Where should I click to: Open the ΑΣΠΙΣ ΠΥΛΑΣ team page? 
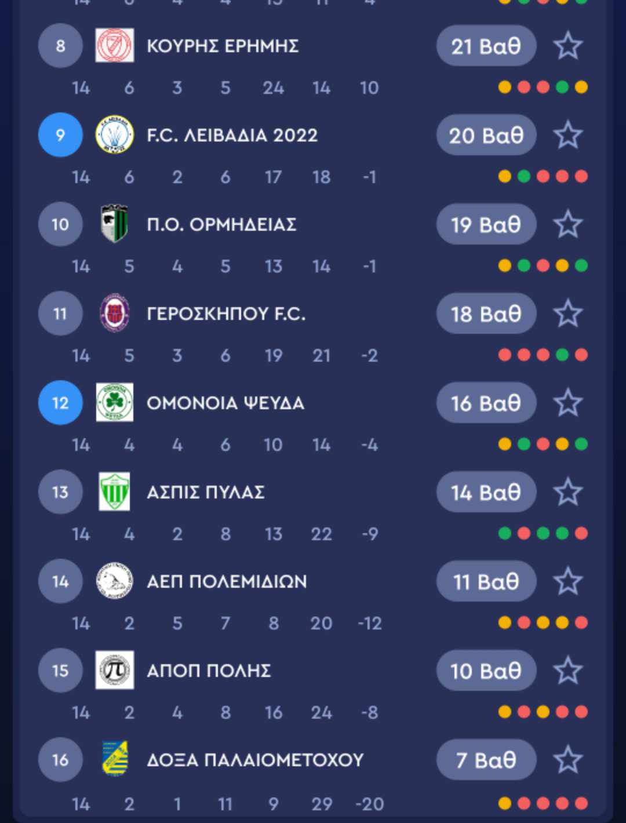click(206, 493)
